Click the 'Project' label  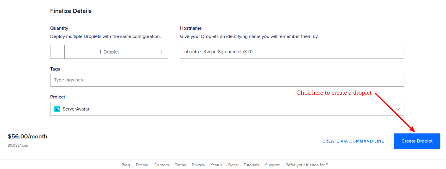point(58,97)
